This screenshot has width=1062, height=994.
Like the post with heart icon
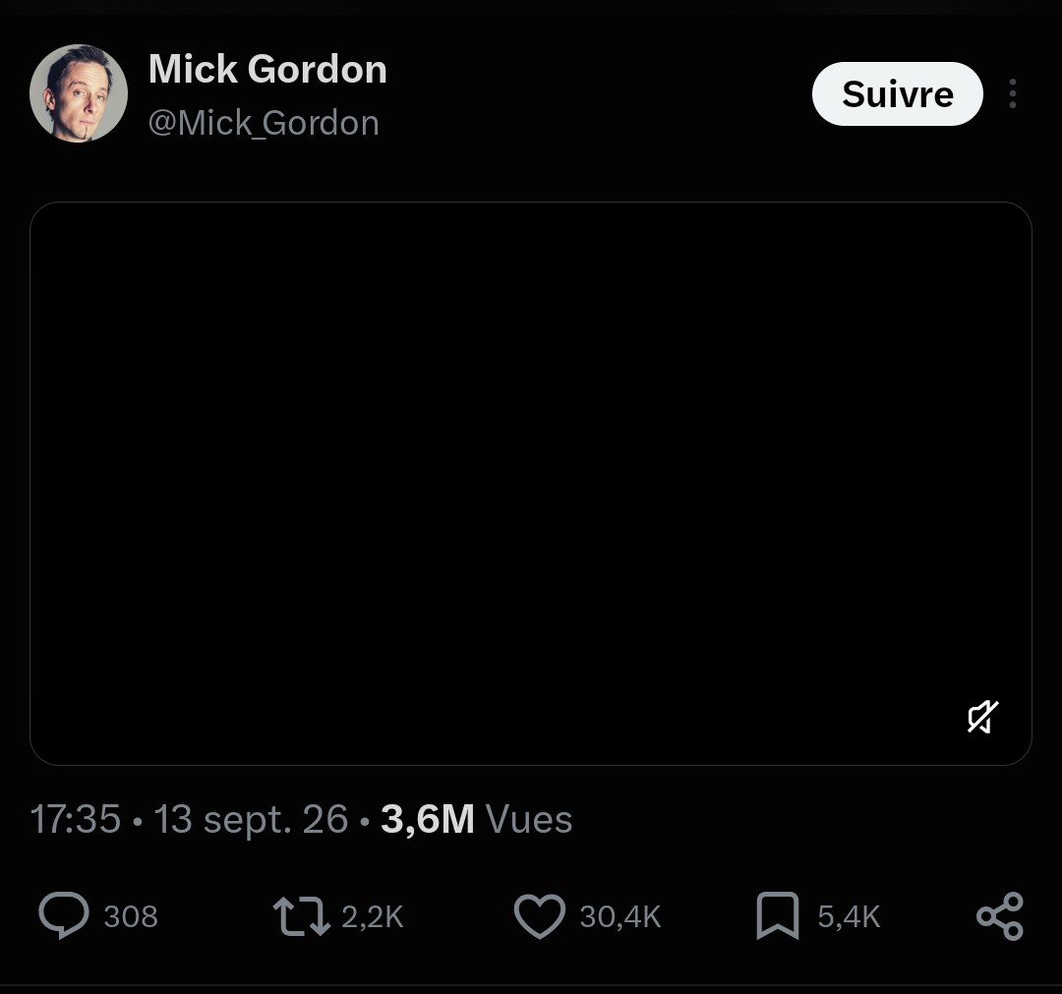[x=539, y=916]
